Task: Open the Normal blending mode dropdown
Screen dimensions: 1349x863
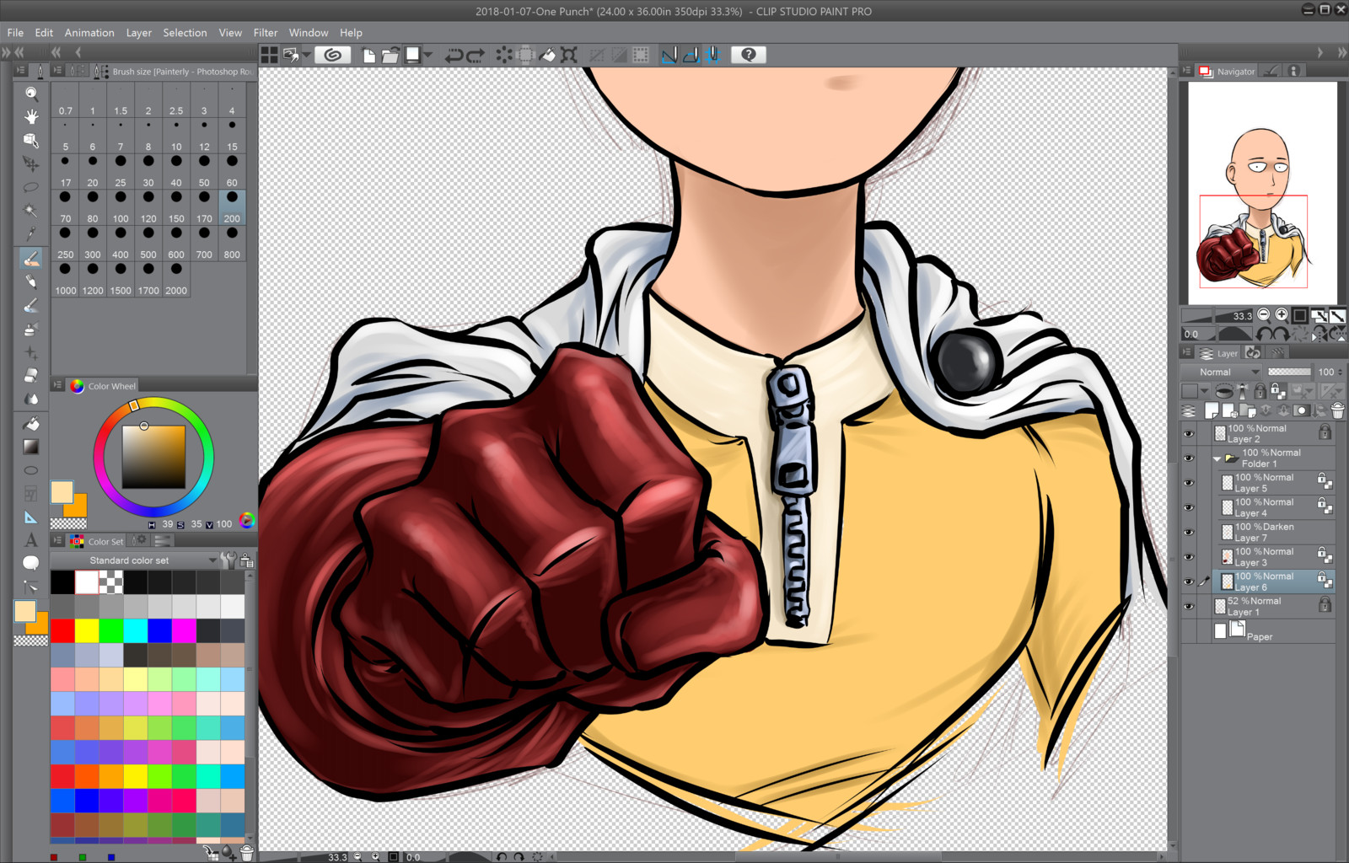Action: coord(1221,372)
